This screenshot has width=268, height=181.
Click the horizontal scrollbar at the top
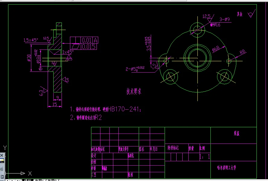point(72,2)
